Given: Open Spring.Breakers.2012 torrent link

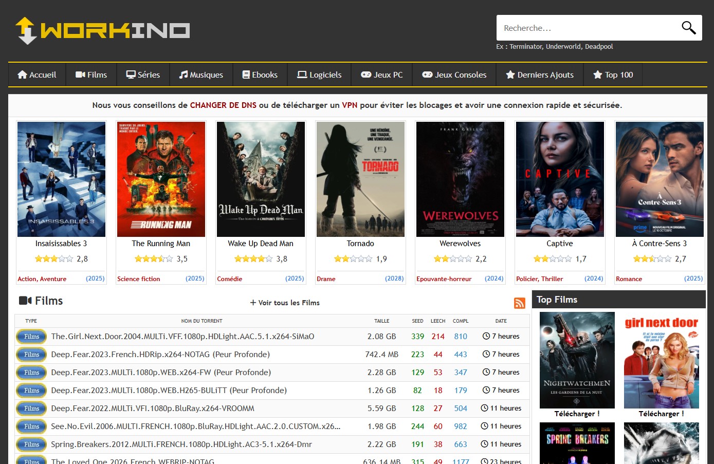Looking at the screenshot, I should (181, 444).
